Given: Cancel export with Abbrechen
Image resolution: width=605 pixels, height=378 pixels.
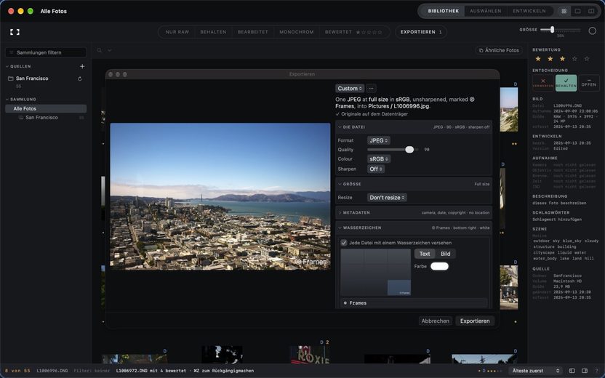Looking at the screenshot, I should pos(436,321).
